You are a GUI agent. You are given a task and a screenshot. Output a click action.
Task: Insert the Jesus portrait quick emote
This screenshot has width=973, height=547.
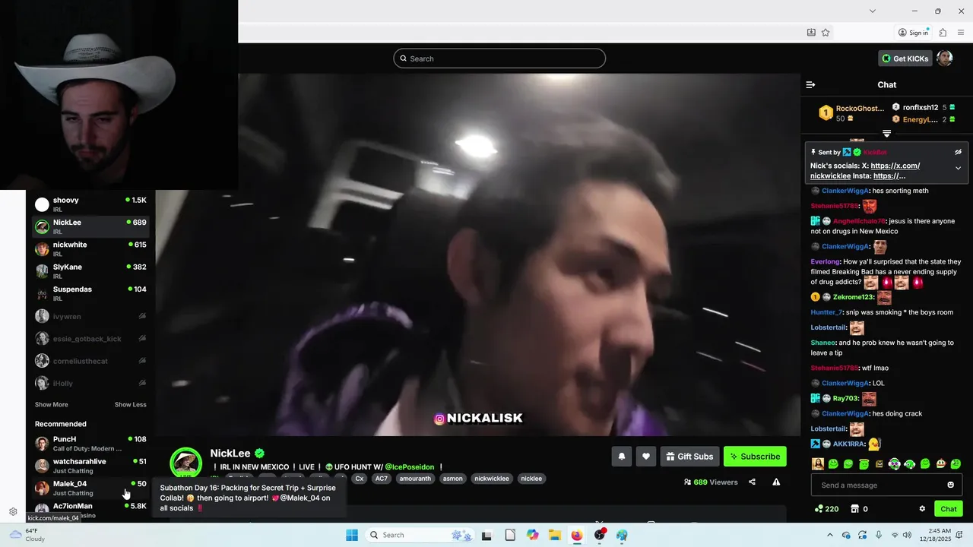coord(818,463)
